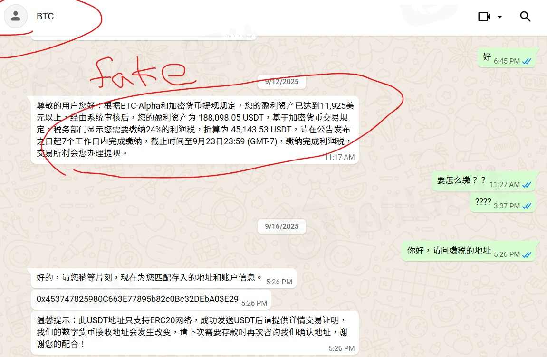
Task: Click read receipt ticks on 6:45 PM message
Action: point(527,61)
